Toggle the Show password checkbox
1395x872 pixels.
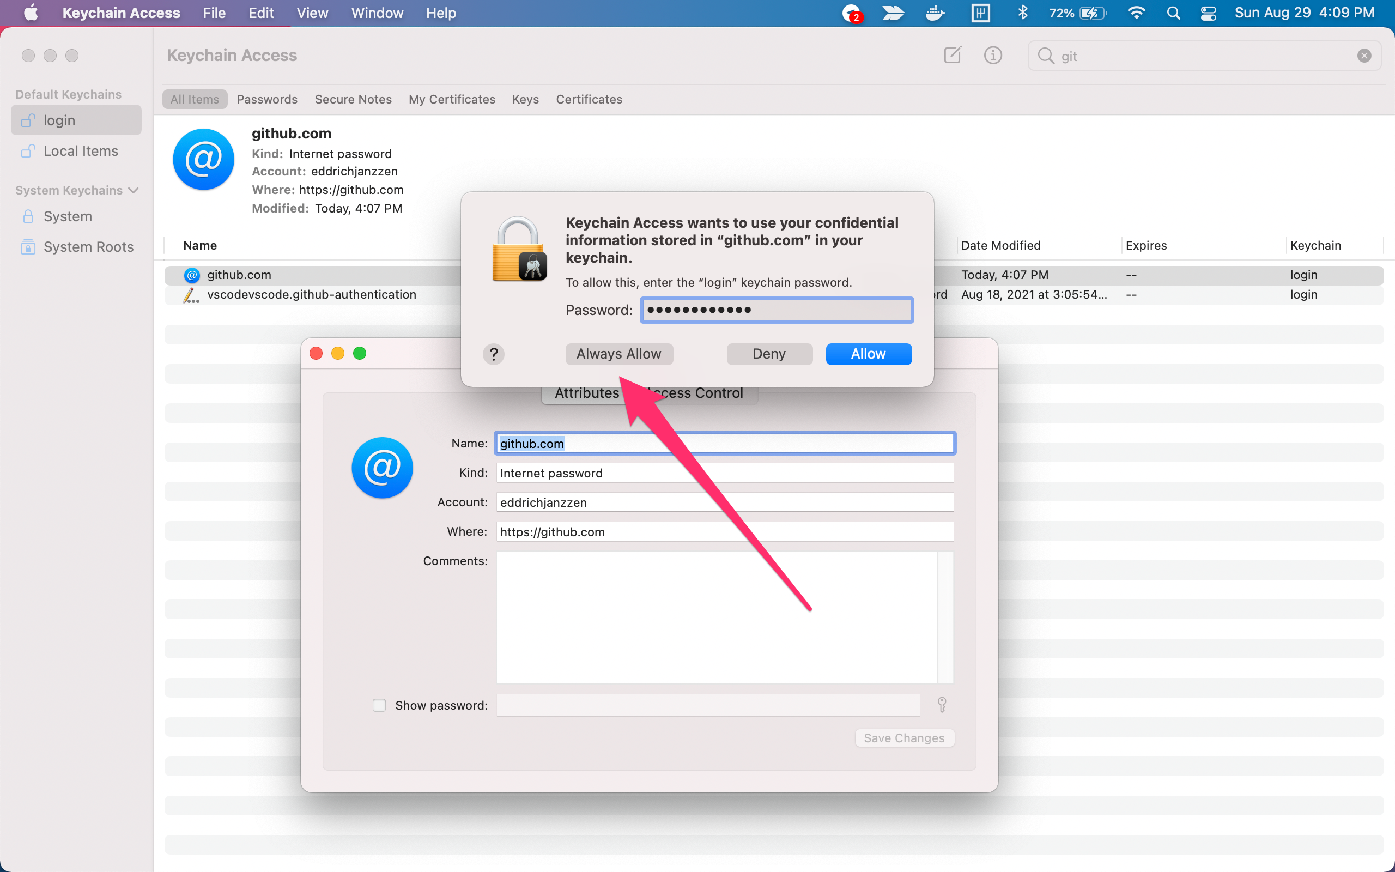tap(379, 705)
